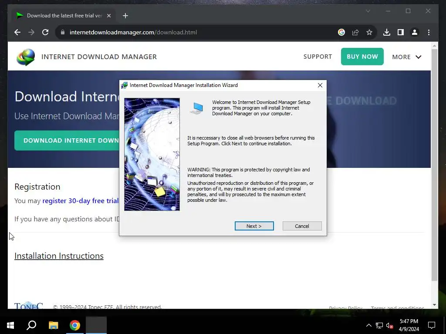Click the Tonec logo in the footer
Viewport: 446px width, 334px height.
click(28, 305)
